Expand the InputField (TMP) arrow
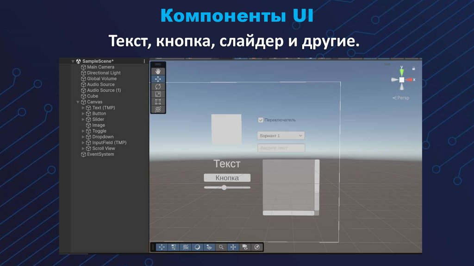 click(83, 143)
